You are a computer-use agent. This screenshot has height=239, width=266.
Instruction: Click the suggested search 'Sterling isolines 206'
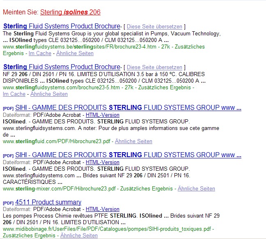coord(70,12)
